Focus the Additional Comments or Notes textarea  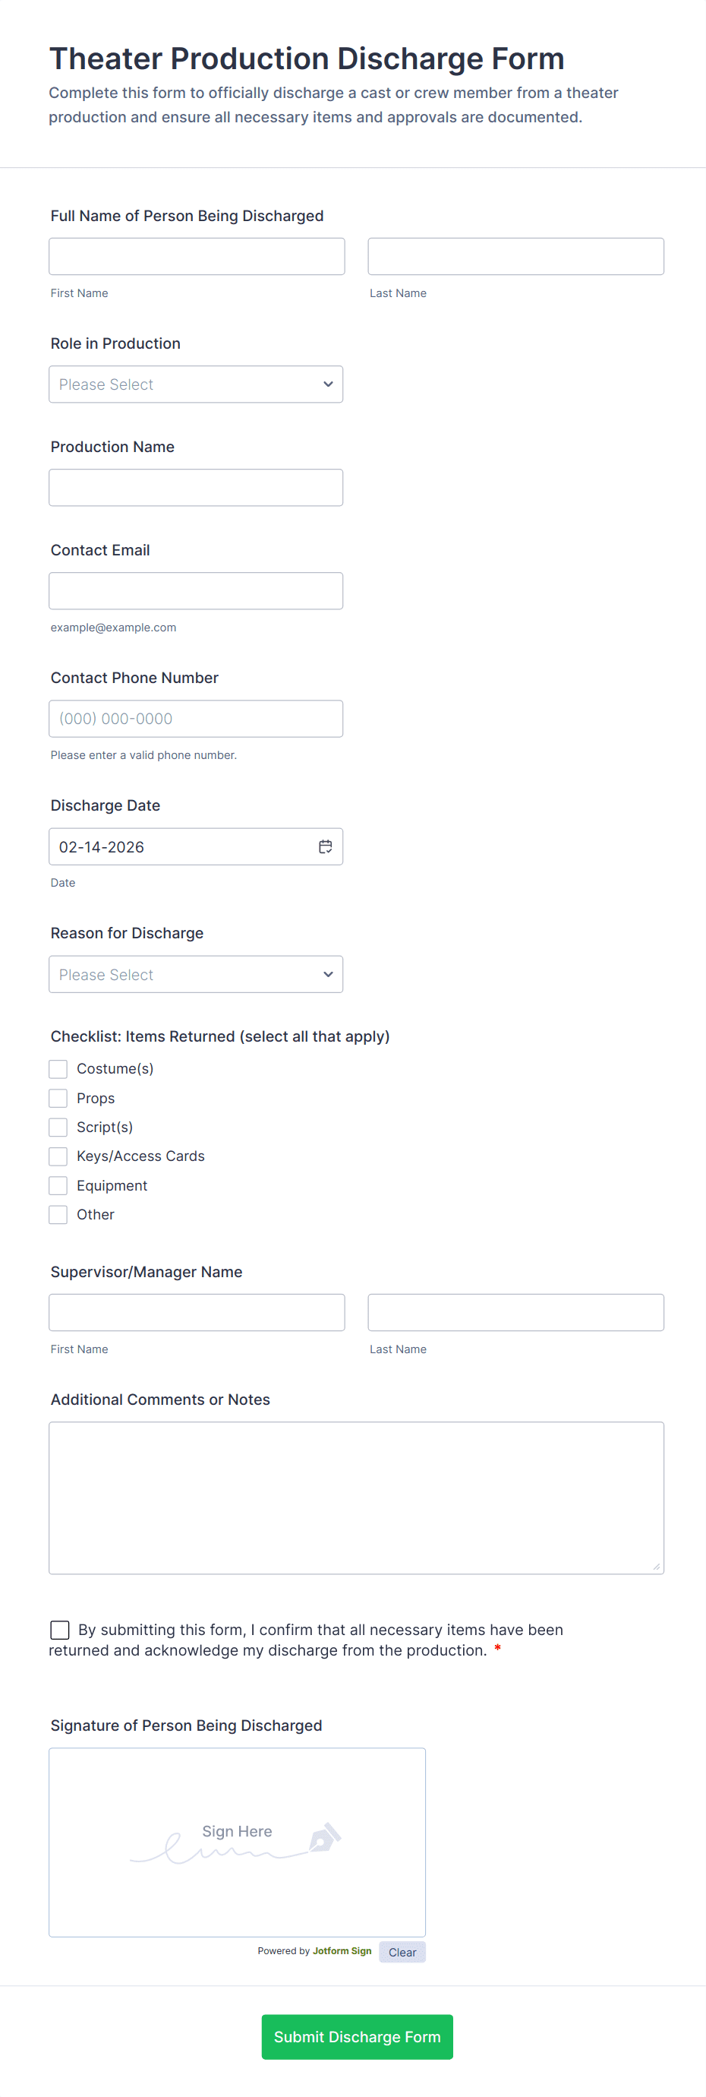click(x=356, y=1498)
